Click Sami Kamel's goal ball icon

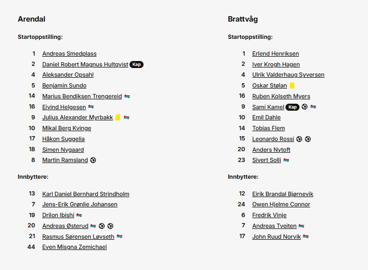[304, 107]
